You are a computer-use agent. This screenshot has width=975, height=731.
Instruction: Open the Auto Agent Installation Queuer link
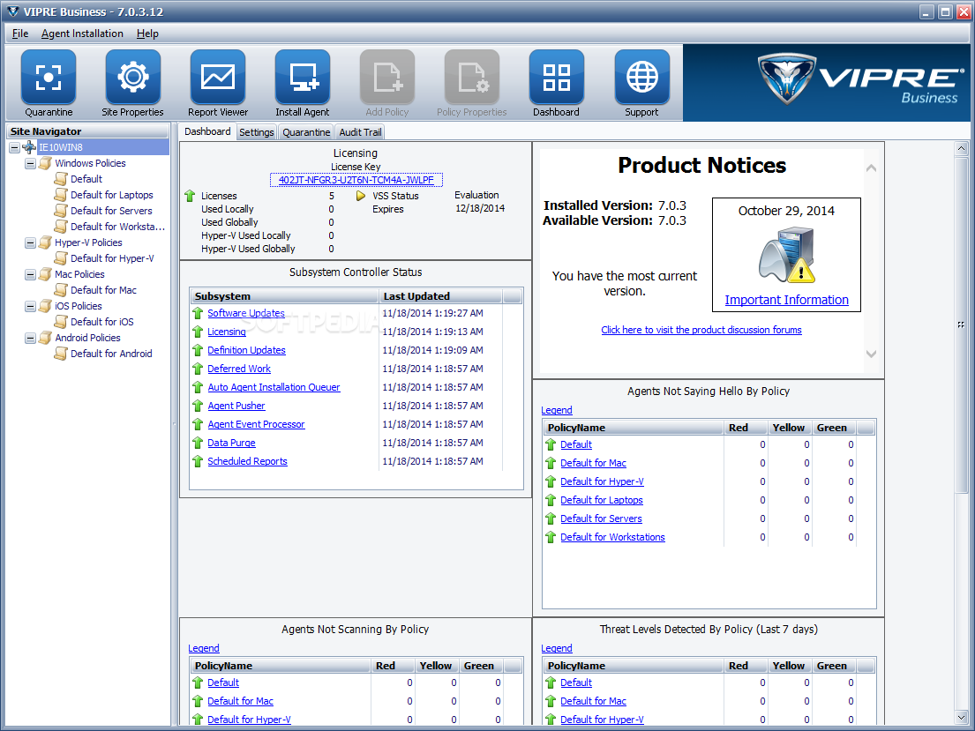[x=274, y=387]
